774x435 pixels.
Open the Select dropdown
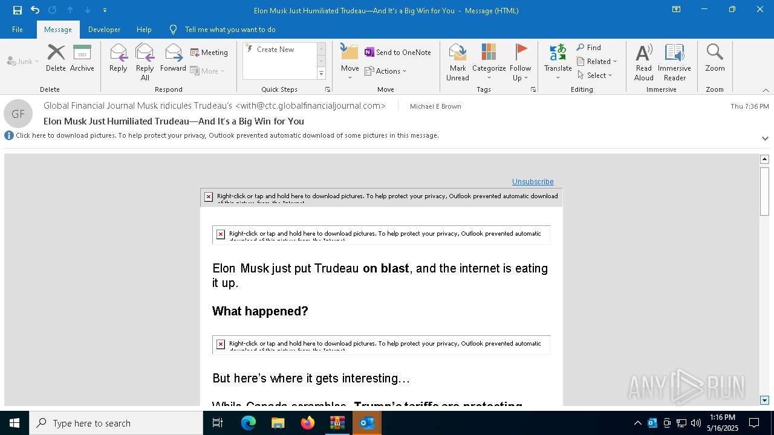pyautogui.click(x=594, y=75)
